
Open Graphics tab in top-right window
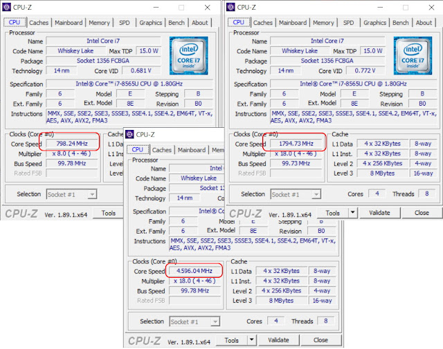coord(374,23)
